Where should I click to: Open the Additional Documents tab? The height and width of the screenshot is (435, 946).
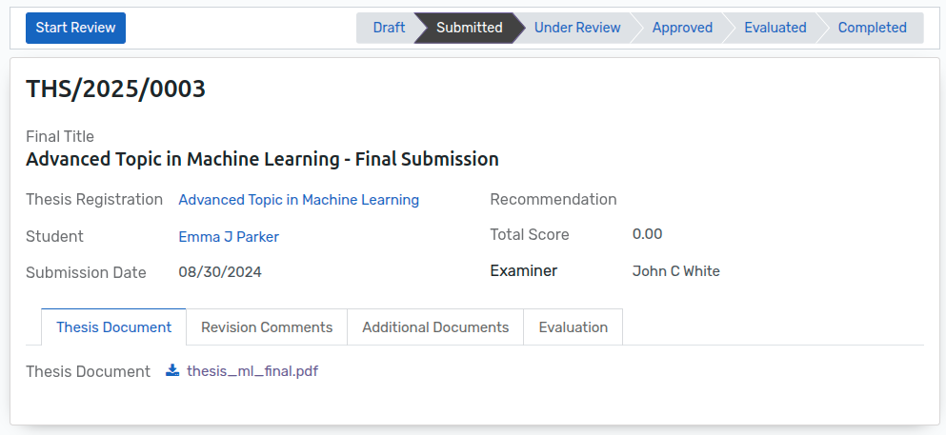pyautogui.click(x=435, y=326)
